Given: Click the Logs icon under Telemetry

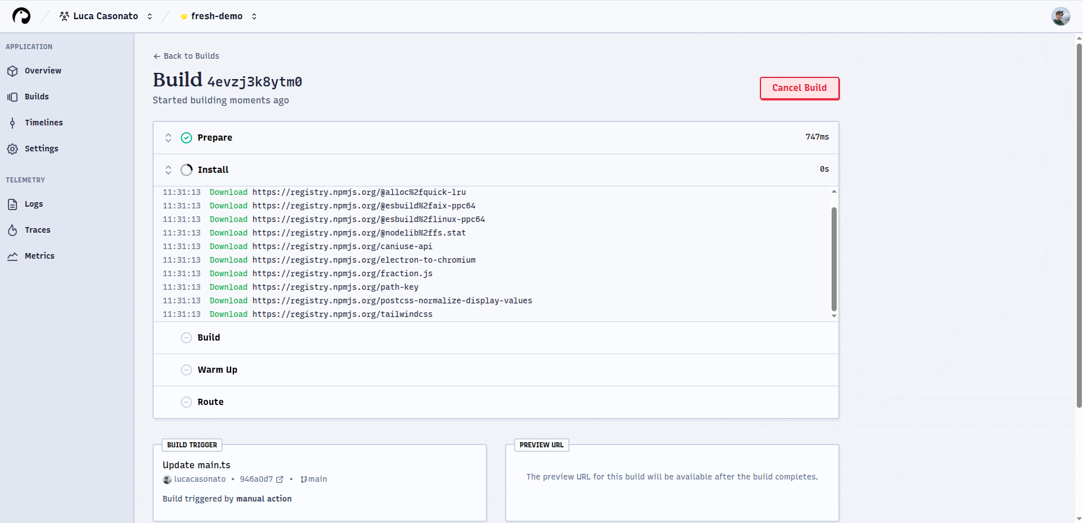Looking at the screenshot, I should tap(12, 204).
